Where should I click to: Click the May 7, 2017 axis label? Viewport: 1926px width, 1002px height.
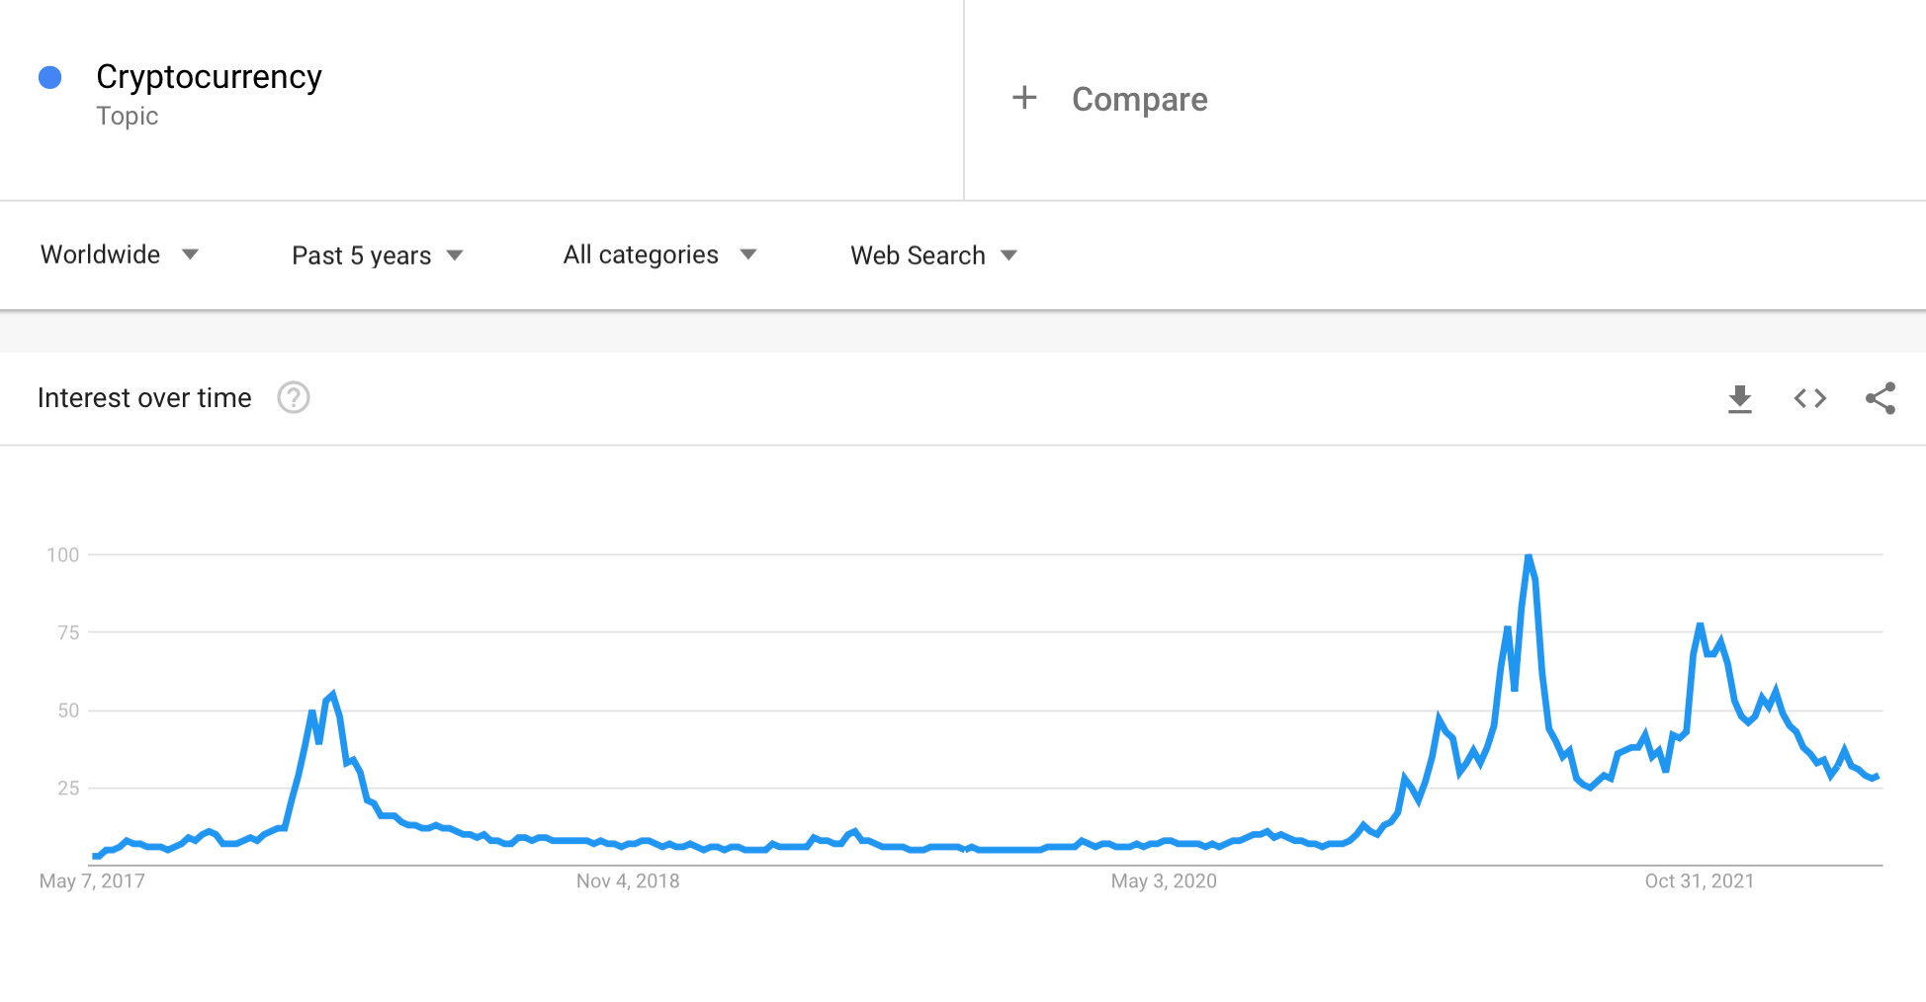(92, 881)
